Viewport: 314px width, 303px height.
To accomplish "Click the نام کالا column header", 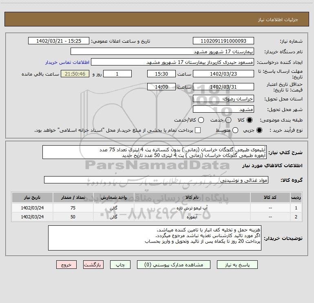I will [192, 197].
